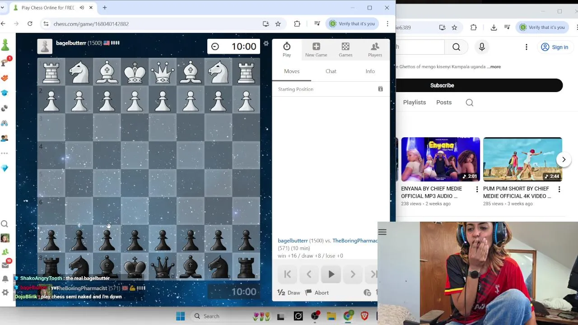Open extensions puzzle icon in chess window
This screenshot has width=578, height=325.
point(297,23)
